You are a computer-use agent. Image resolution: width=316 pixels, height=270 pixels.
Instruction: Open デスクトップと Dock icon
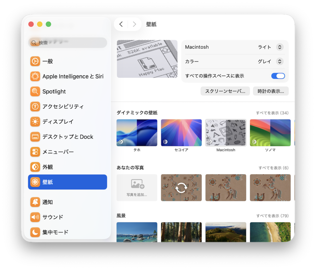click(35, 137)
